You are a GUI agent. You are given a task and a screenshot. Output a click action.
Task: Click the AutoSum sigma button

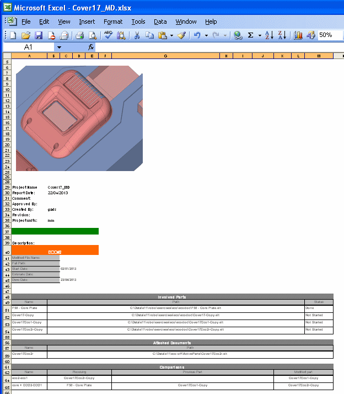coord(251,35)
